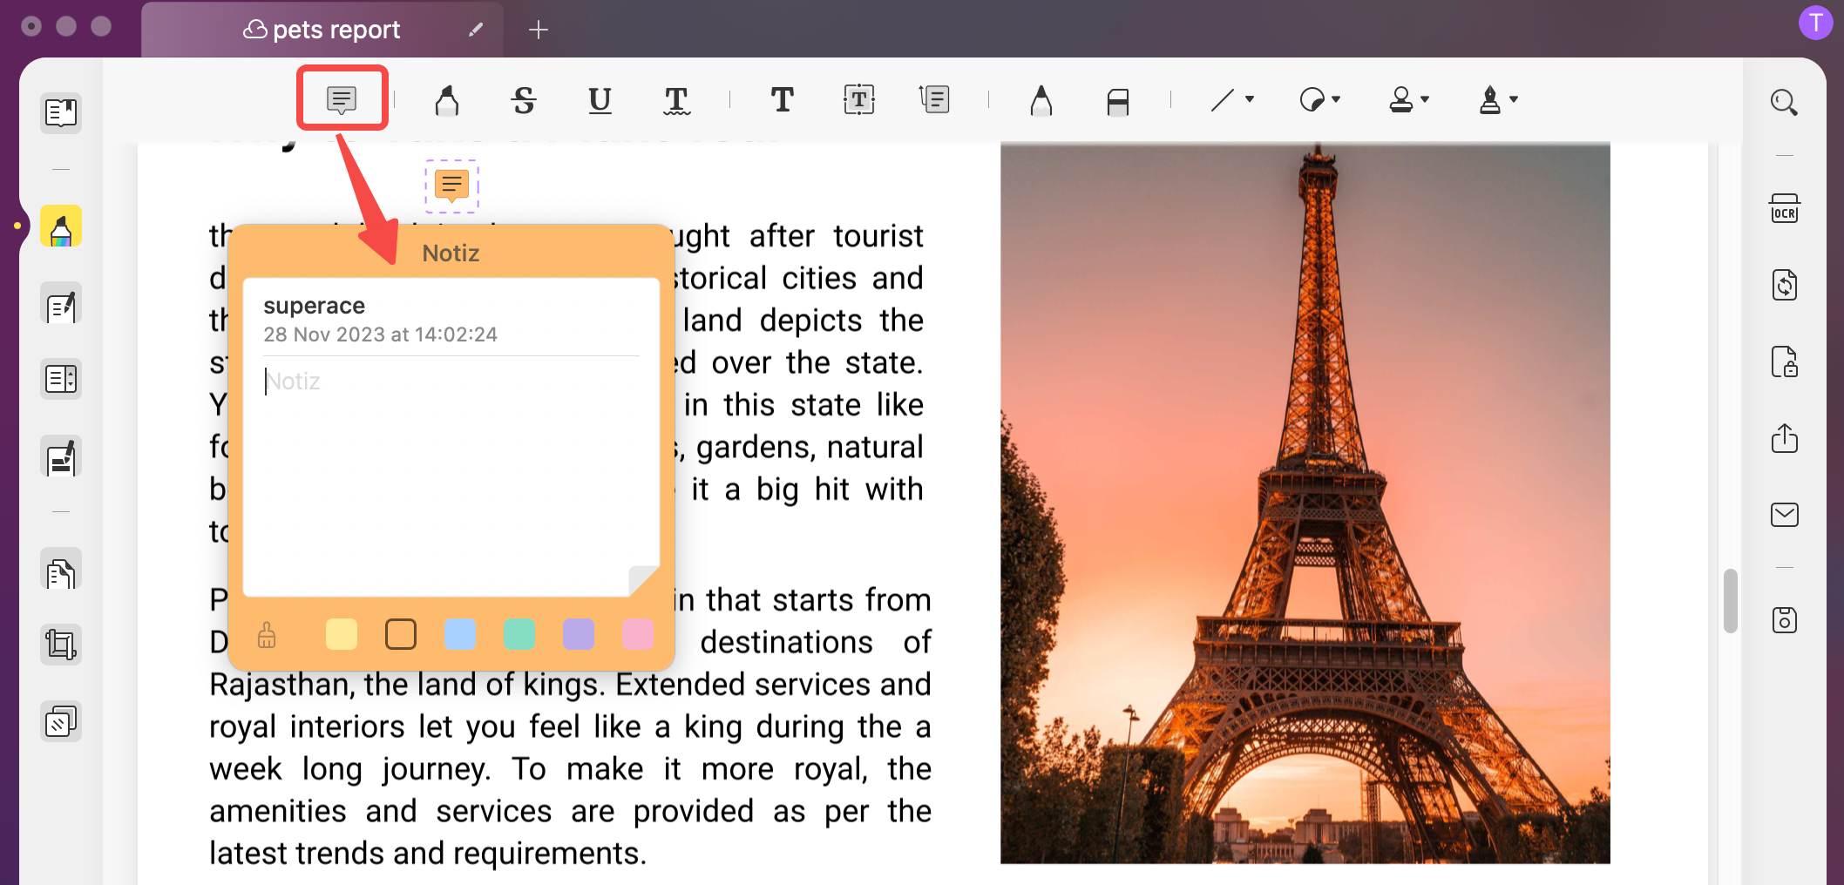Share this file
Screen dimensions: 1844x885
[1784, 437]
